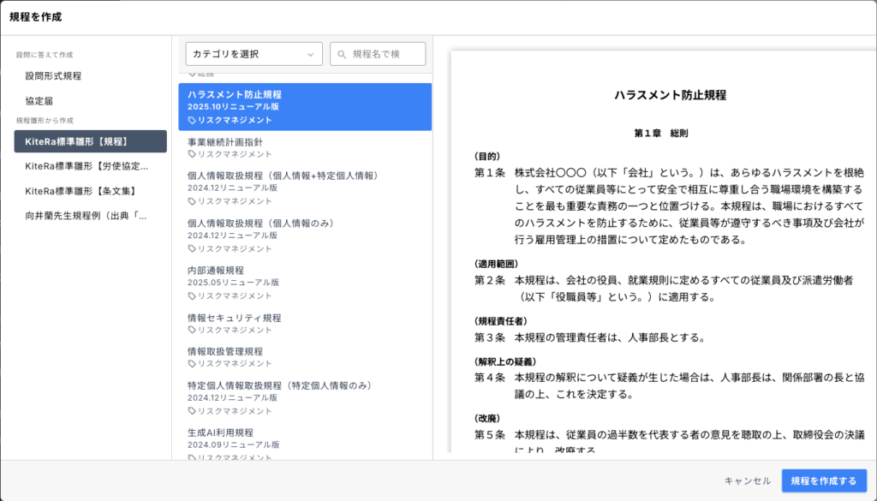Click tag icon under 情報セキュリティ規程
The image size is (877, 501).
click(192, 330)
